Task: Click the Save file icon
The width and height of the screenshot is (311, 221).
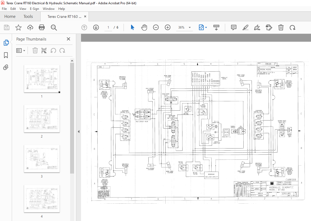Action: click(x=6, y=27)
